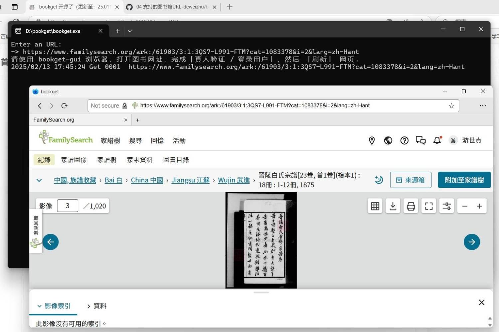Open the thumbnail grid view

[375, 206]
